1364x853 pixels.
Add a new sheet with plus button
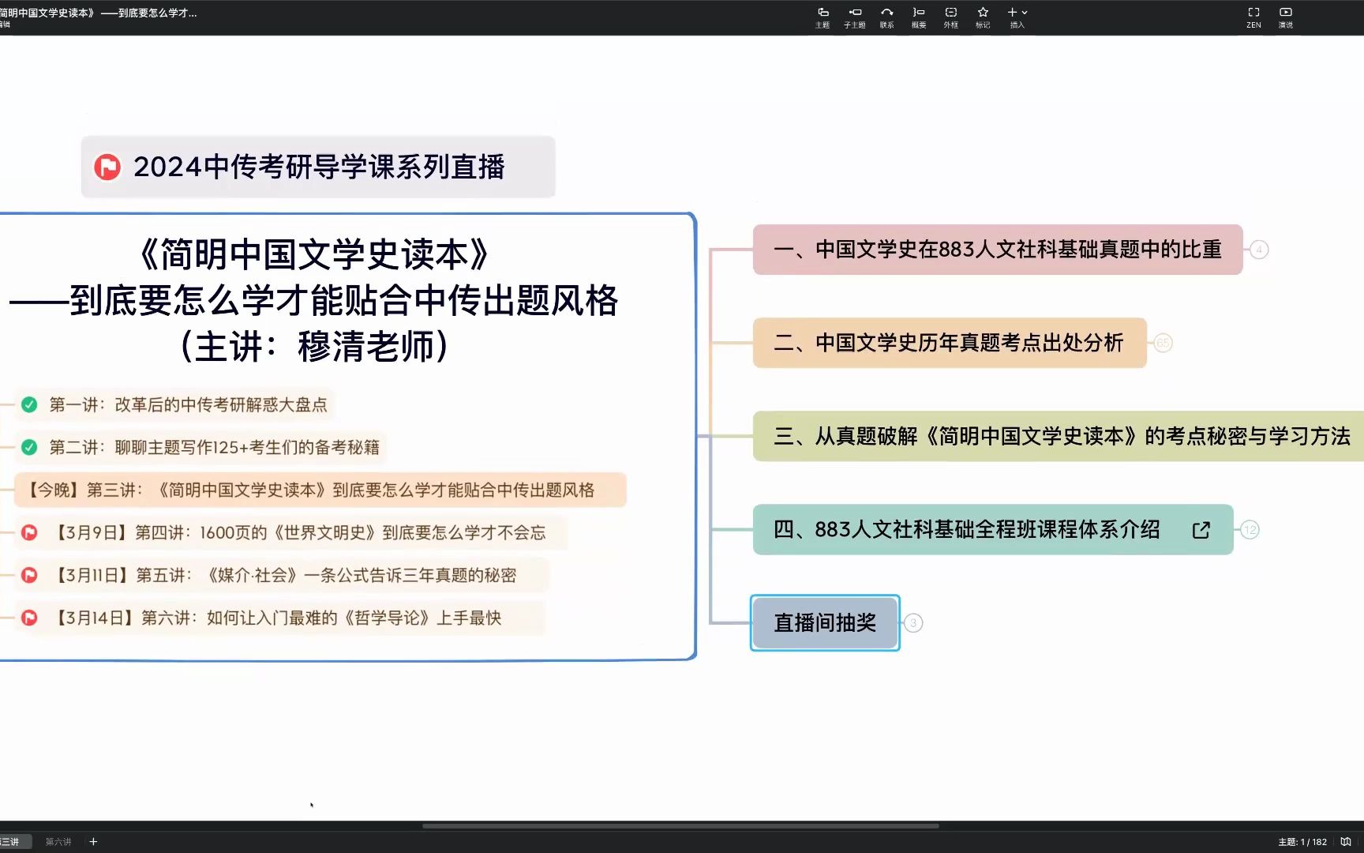pyautogui.click(x=93, y=842)
